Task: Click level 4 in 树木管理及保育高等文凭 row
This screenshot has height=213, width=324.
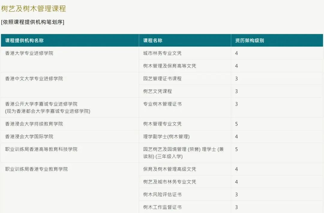Action: pos(237,66)
